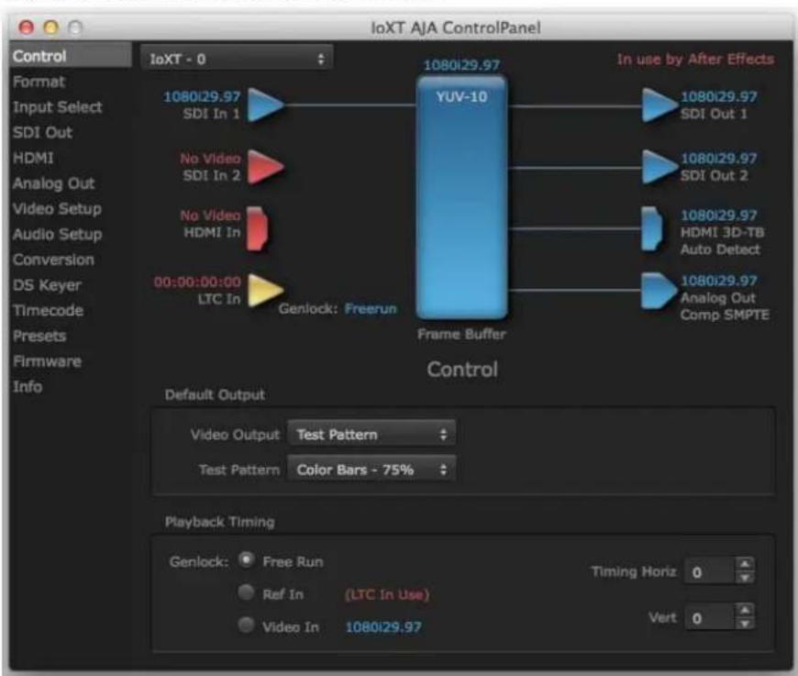Decrease Vert timing with down arrow
This screenshot has height=676, width=798.
pyautogui.click(x=745, y=623)
